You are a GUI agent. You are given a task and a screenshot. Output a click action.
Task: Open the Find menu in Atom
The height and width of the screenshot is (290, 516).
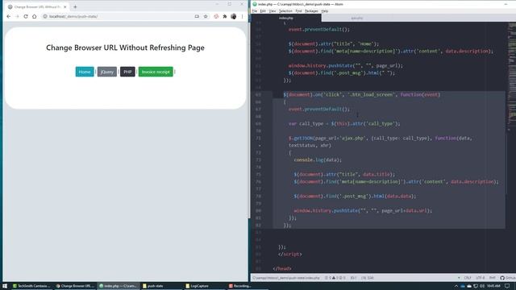298,10
